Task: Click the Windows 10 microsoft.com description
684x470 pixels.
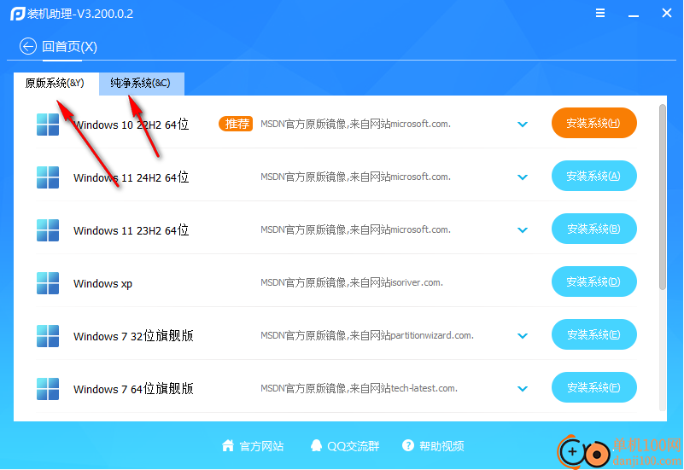Action: 355,124
